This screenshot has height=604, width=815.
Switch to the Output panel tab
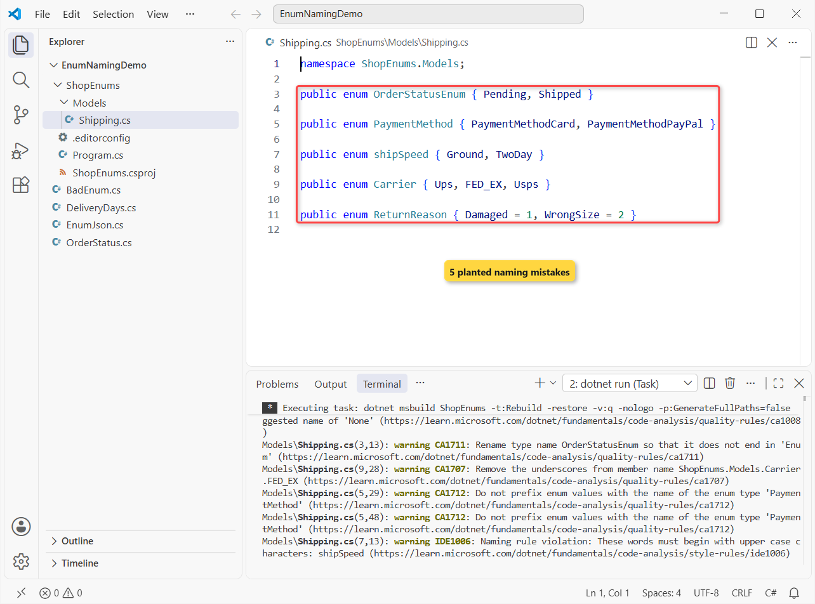click(331, 384)
